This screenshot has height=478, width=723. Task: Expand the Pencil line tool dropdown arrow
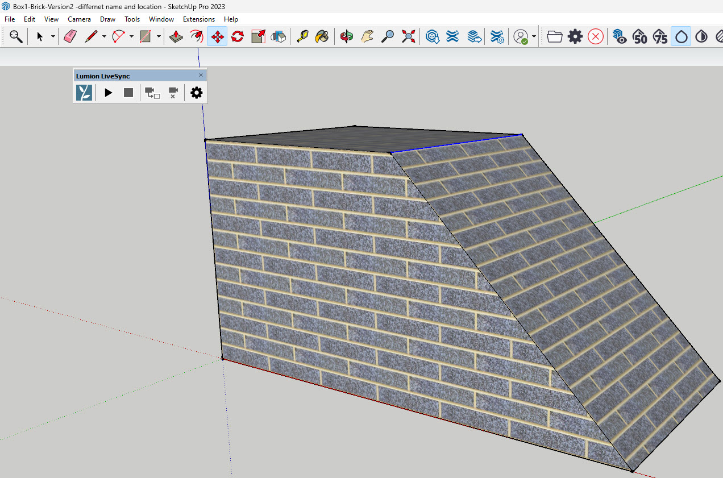pyautogui.click(x=104, y=37)
